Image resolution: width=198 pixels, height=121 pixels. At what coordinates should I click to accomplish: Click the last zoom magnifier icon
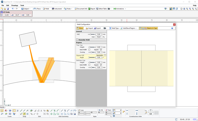[196, 9]
